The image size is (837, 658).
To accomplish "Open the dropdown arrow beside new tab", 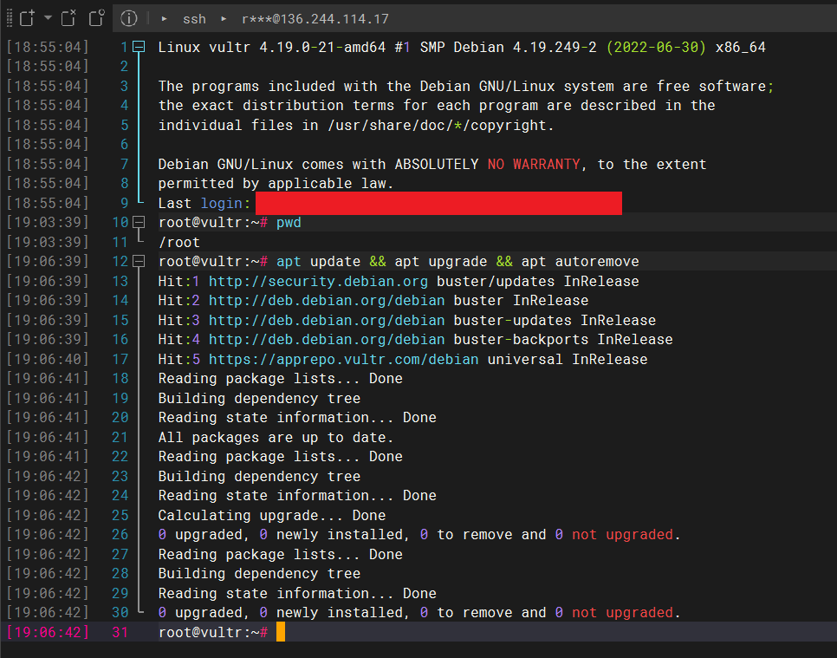I will [48, 17].
